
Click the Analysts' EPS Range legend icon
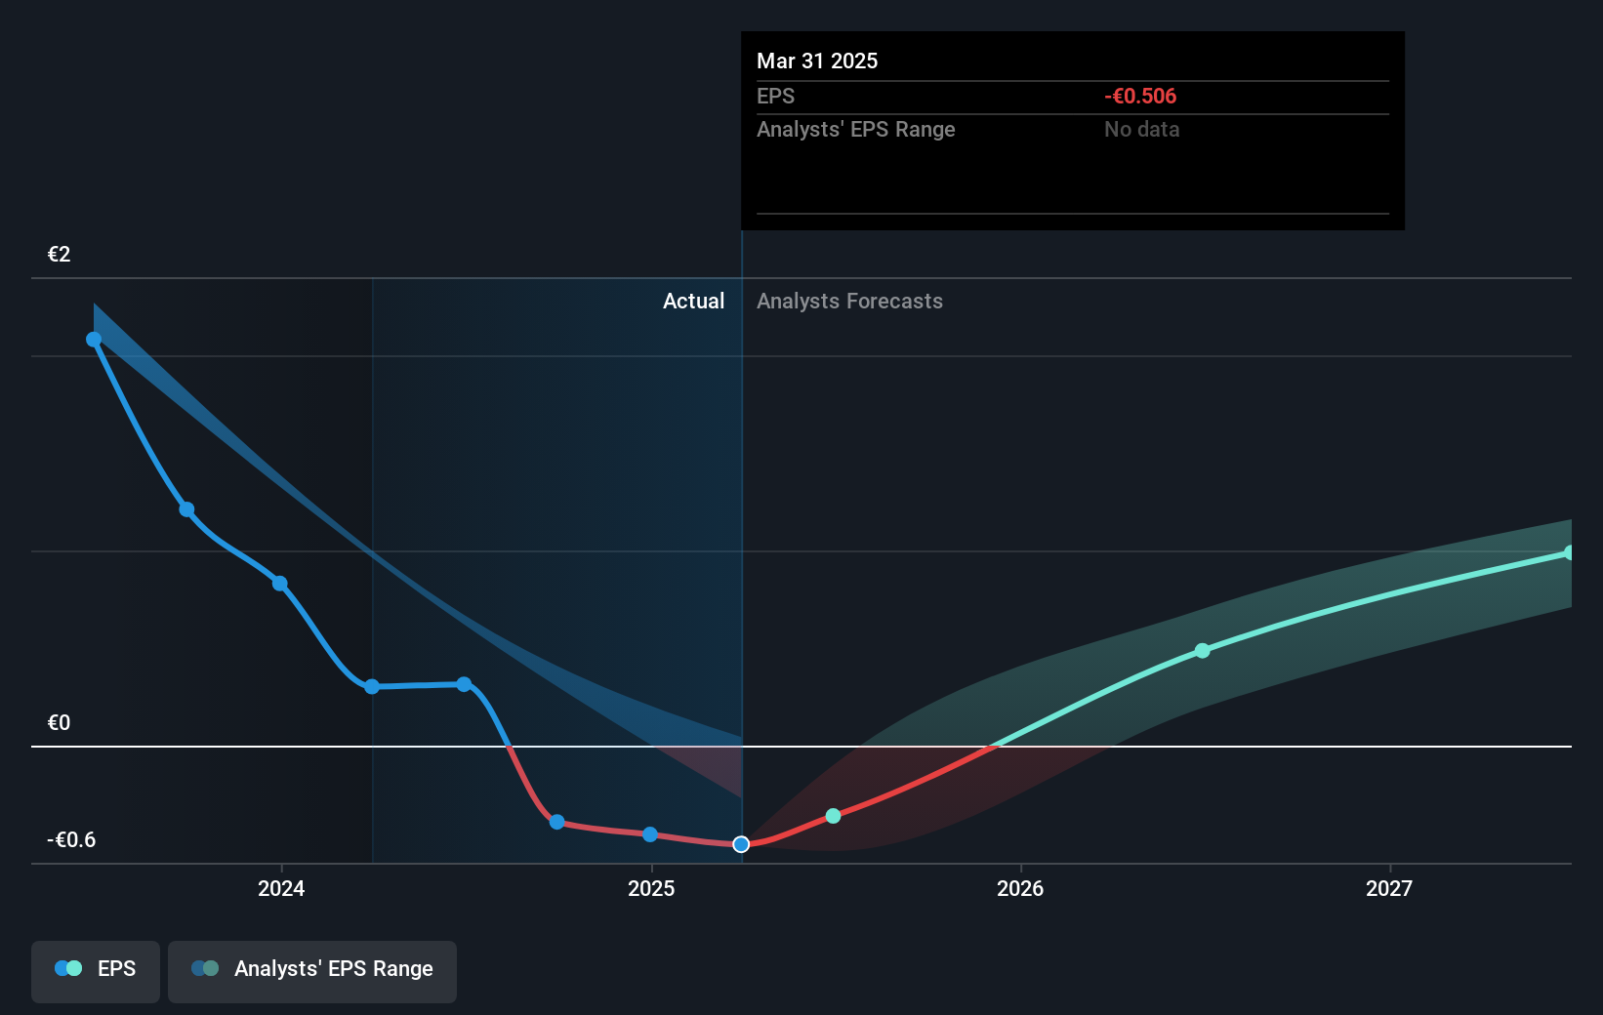pyautogui.click(x=204, y=968)
